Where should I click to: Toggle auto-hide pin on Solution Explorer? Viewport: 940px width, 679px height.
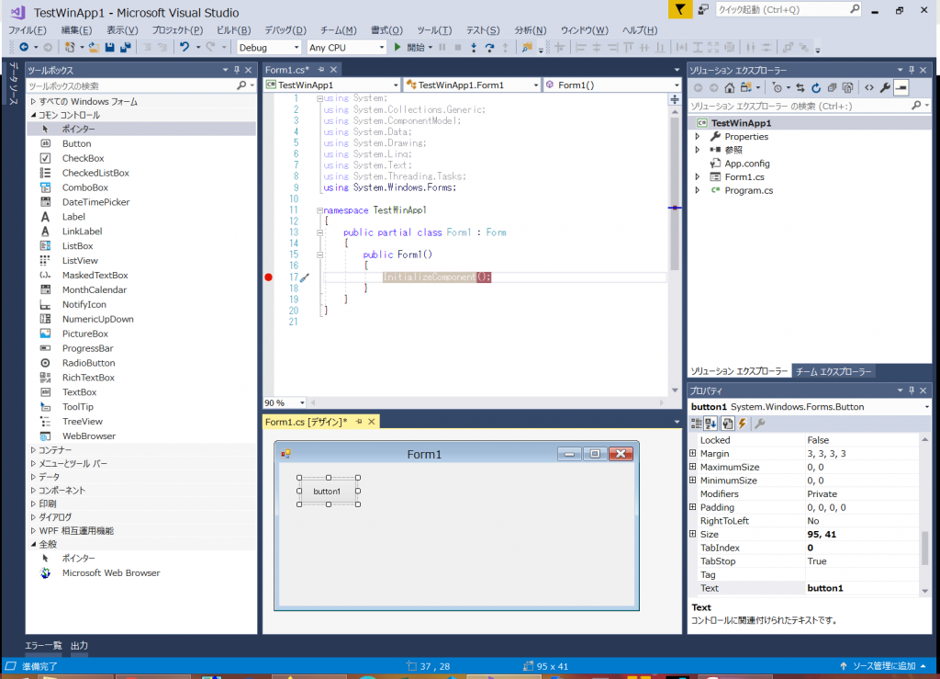pyautogui.click(x=912, y=70)
